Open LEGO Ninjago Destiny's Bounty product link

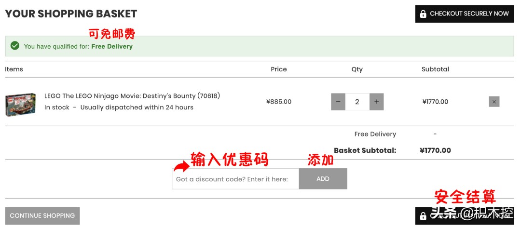click(132, 96)
